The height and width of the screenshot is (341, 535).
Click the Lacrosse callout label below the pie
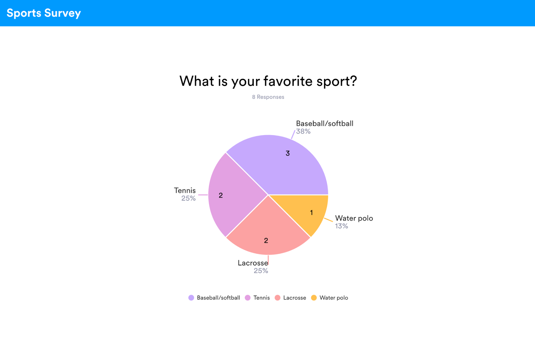tap(253, 263)
